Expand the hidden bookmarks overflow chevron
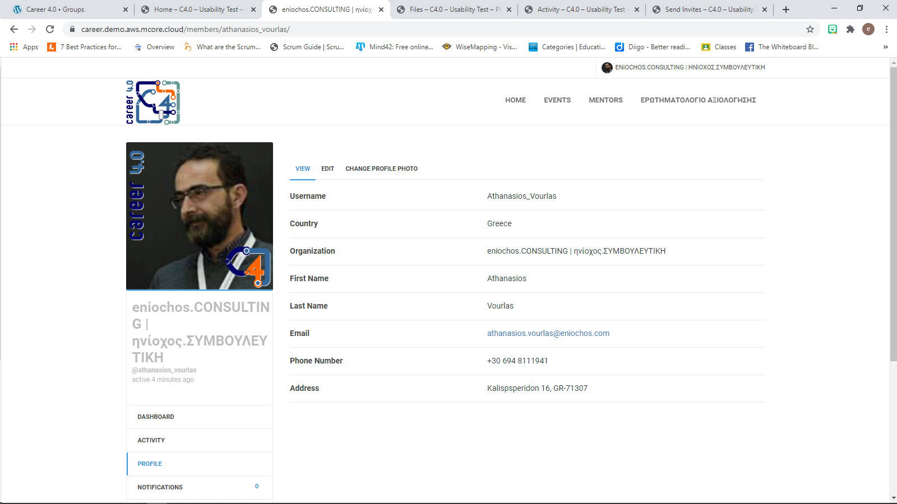897x504 pixels. tap(885, 47)
